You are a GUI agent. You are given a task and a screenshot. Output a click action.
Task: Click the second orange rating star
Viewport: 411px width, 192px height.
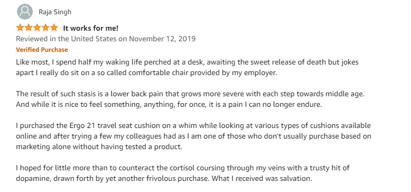pyautogui.click(x=28, y=28)
